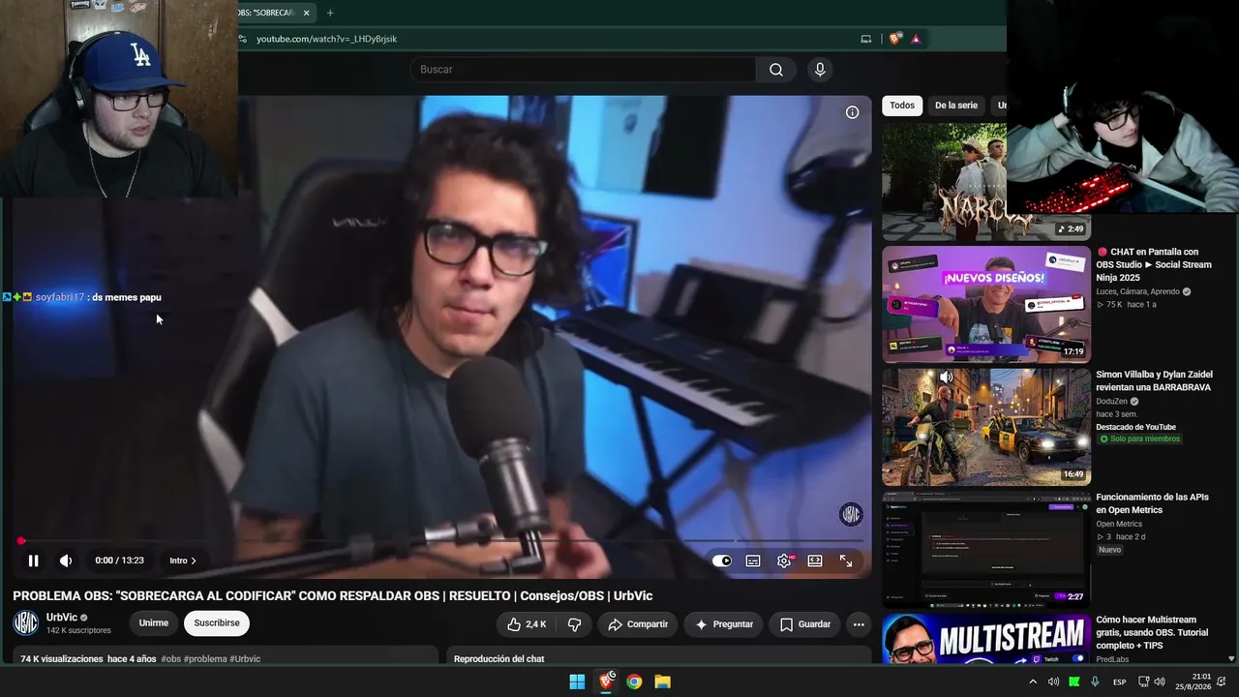Pause the YouTube video
1239x697 pixels.
33,561
